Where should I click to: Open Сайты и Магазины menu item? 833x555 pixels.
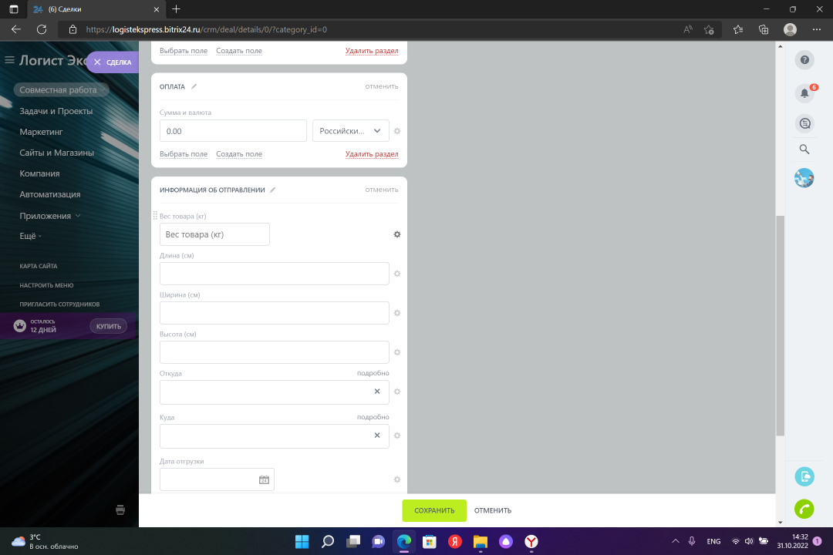point(57,153)
